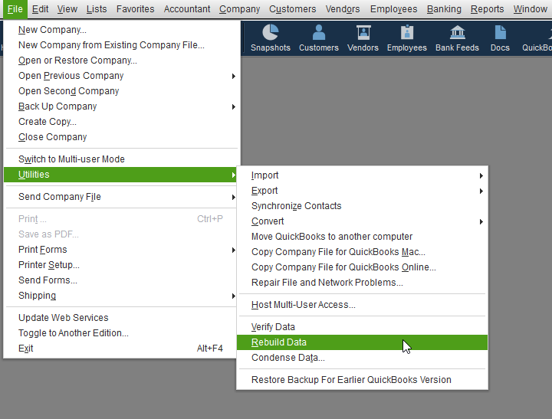Choose Printer Setup...

121,265
